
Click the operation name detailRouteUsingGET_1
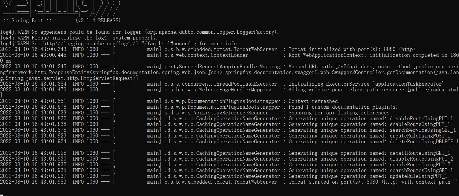tap(420, 153)
